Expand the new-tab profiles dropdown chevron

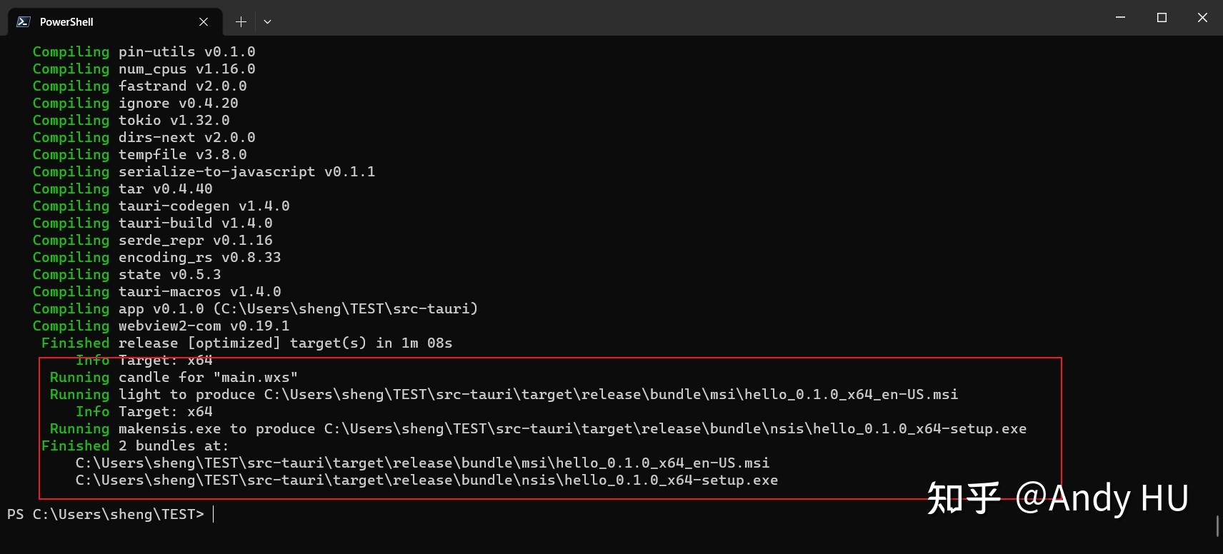tap(267, 22)
